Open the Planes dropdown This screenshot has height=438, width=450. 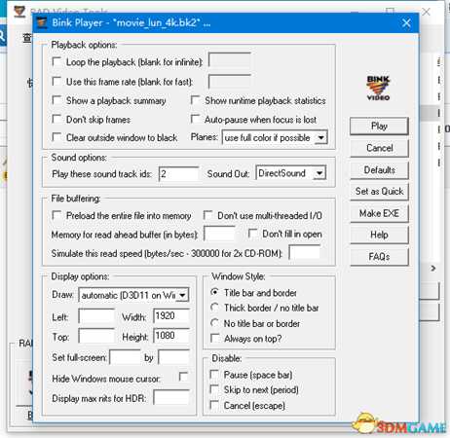[x=320, y=137]
